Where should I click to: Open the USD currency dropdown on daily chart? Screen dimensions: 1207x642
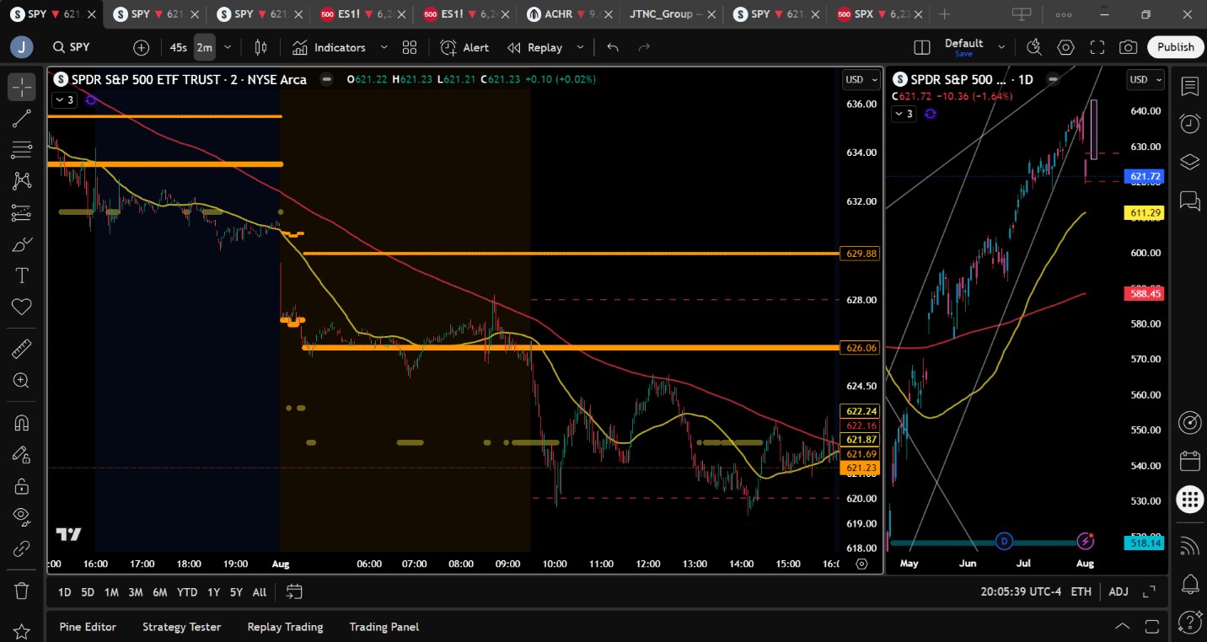pos(1145,80)
